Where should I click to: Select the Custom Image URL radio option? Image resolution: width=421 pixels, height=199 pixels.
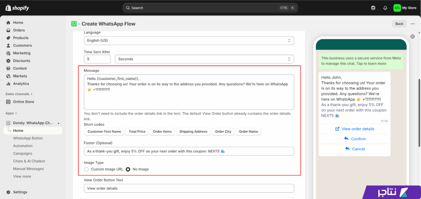[86, 169]
